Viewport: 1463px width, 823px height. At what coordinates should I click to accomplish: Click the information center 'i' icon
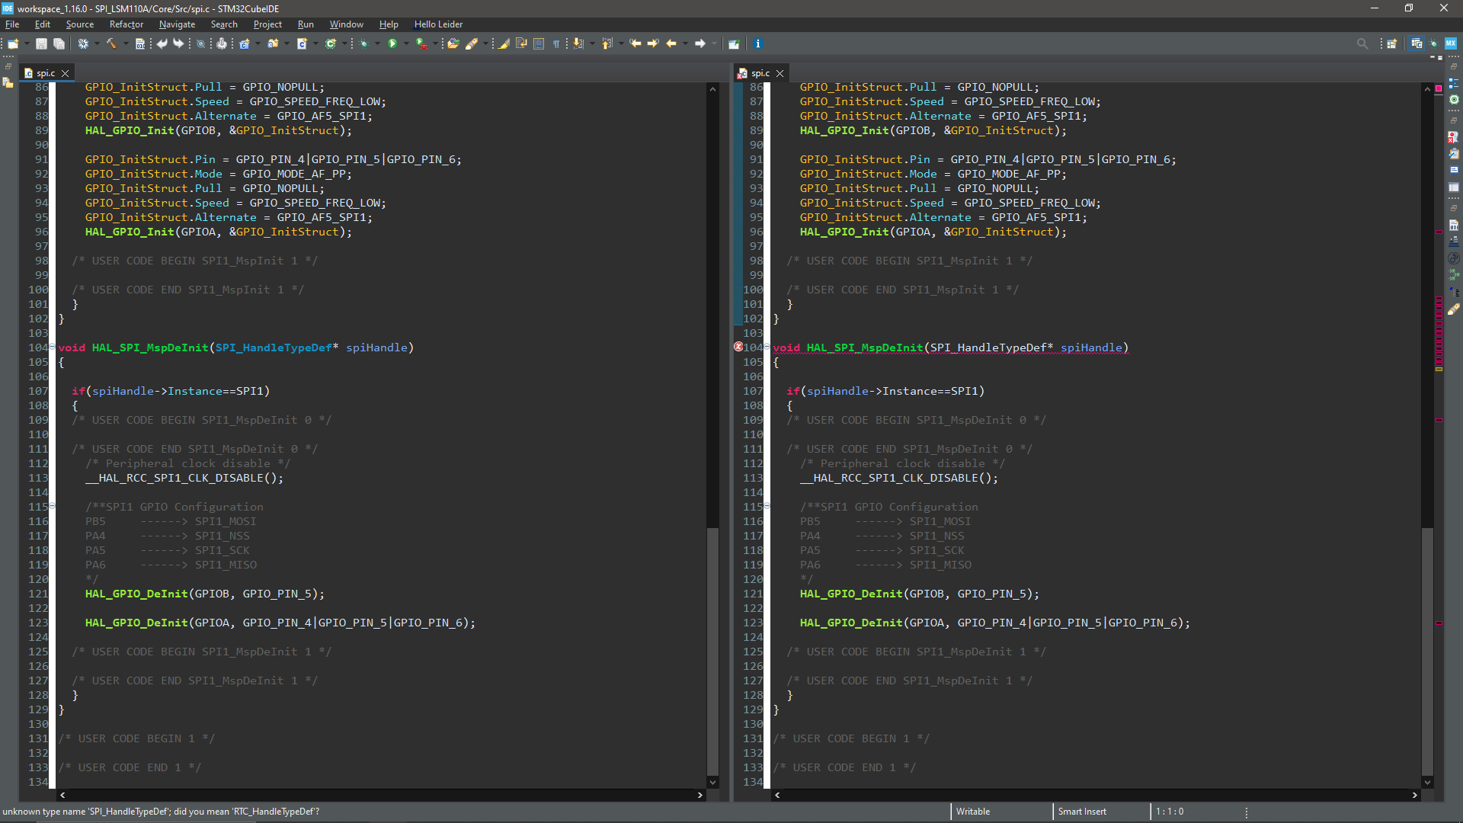(757, 43)
